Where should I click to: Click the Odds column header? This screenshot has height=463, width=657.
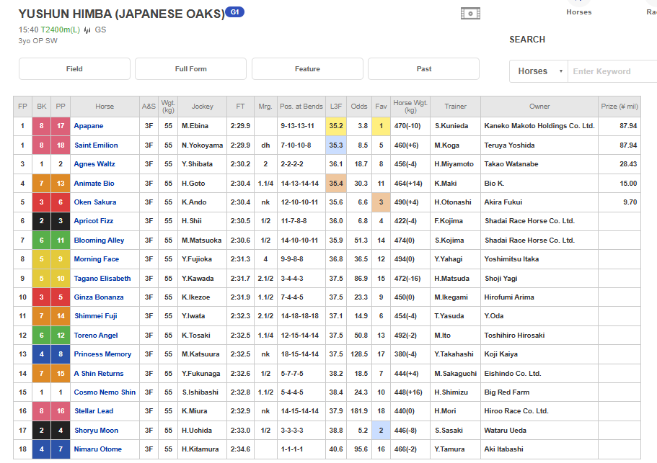point(359,107)
